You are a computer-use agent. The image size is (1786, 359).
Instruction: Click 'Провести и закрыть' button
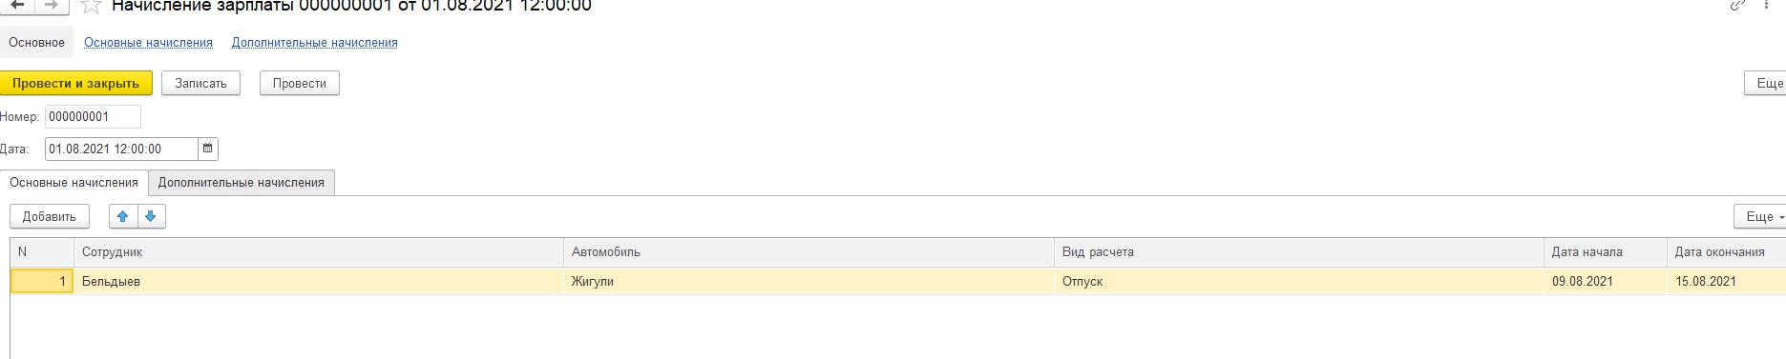75,83
